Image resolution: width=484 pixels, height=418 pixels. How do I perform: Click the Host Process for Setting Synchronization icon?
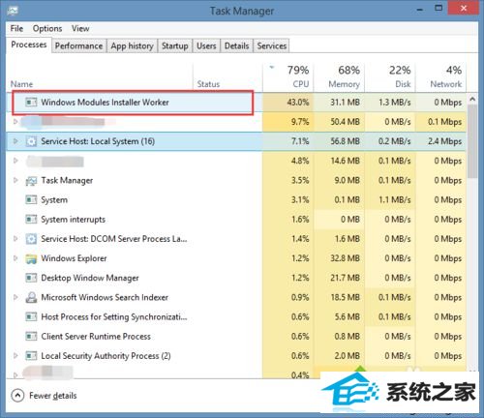(31, 316)
